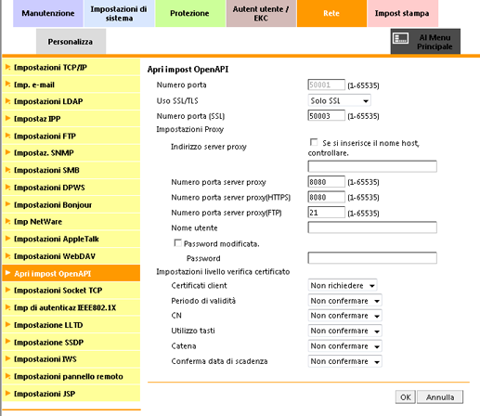Image resolution: width=480 pixels, height=416 pixels.
Task: Open the Certificati client dropdown
Action: point(343,285)
